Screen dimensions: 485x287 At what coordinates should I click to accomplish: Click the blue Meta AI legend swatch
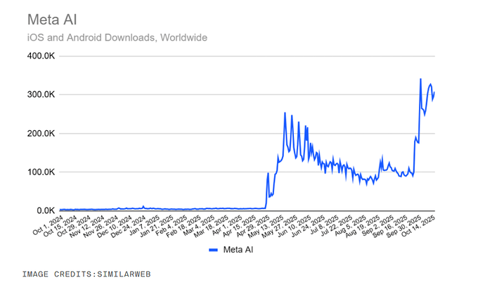coord(212,250)
